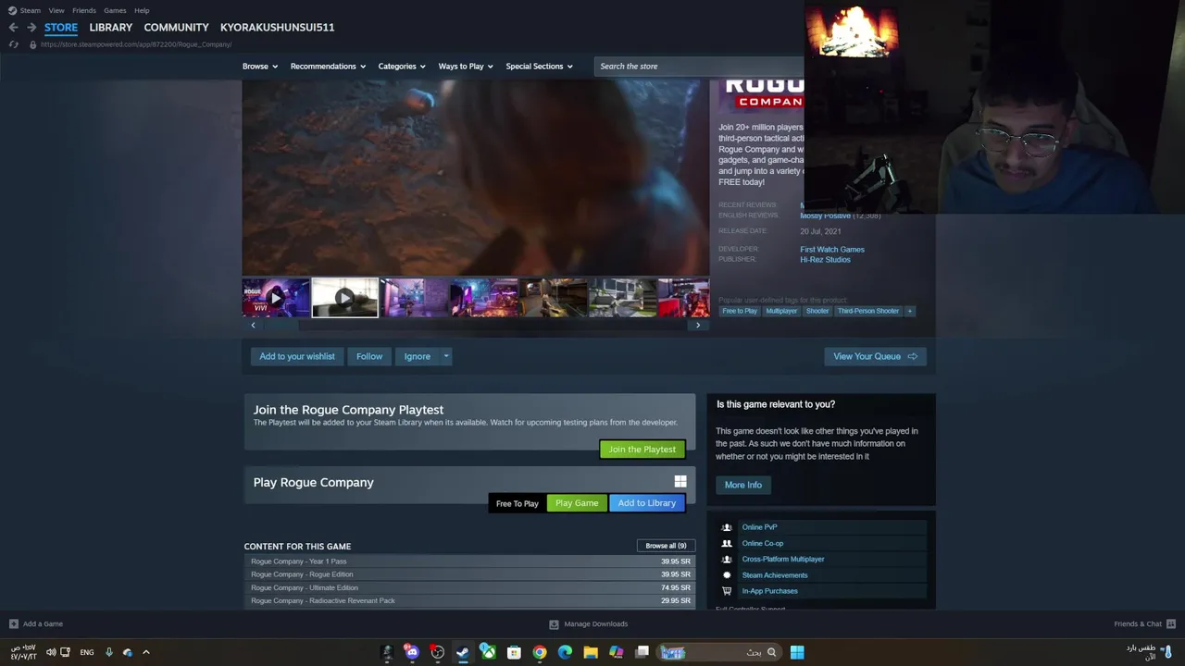Click Add to your wishlist

pos(297,356)
